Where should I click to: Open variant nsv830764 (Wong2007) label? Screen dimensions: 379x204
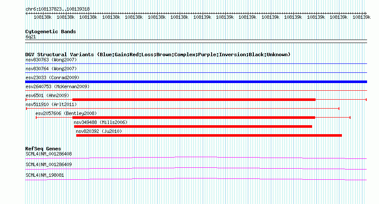(51, 69)
